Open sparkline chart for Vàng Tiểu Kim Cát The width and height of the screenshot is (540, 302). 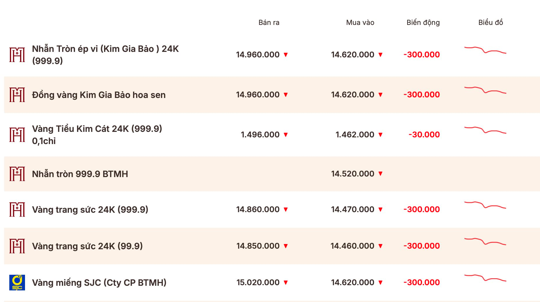click(x=485, y=130)
